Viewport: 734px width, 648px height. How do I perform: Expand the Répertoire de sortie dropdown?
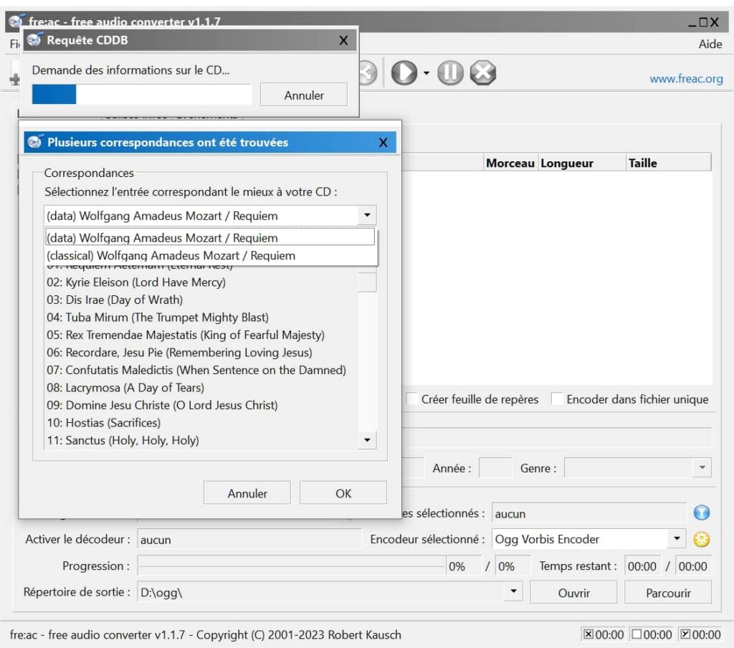(513, 591)
